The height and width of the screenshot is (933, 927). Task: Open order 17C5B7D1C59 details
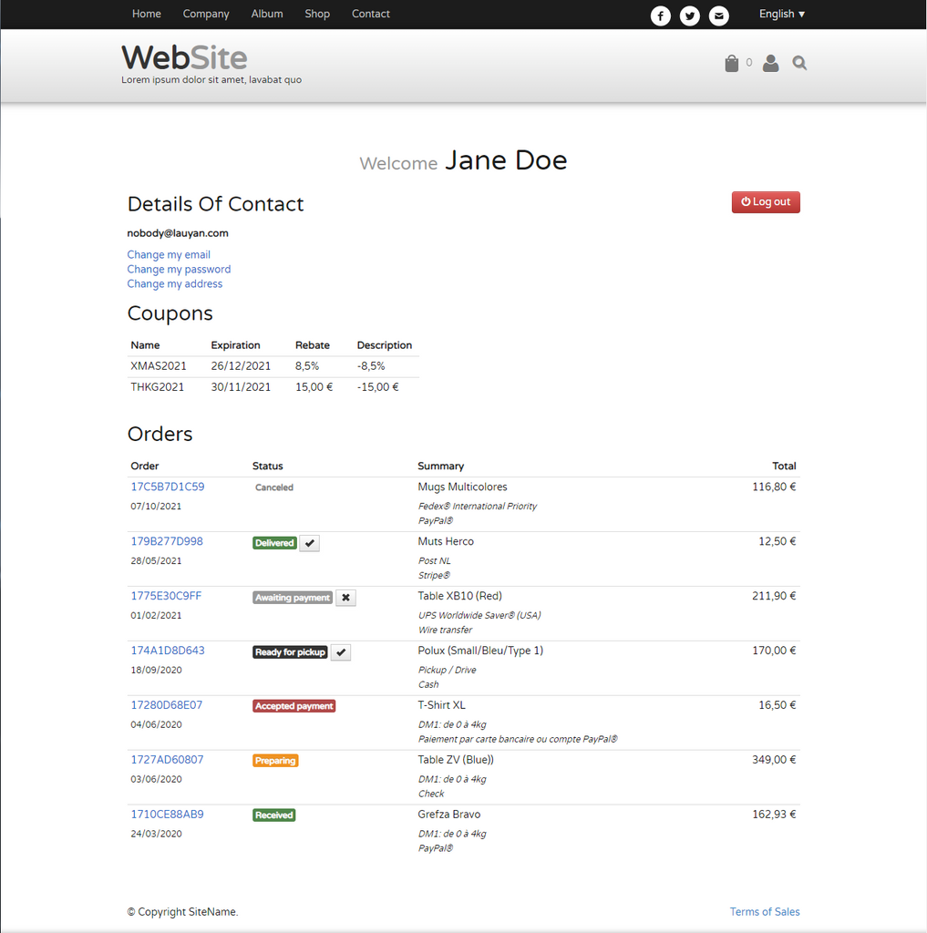click(167, 487)
